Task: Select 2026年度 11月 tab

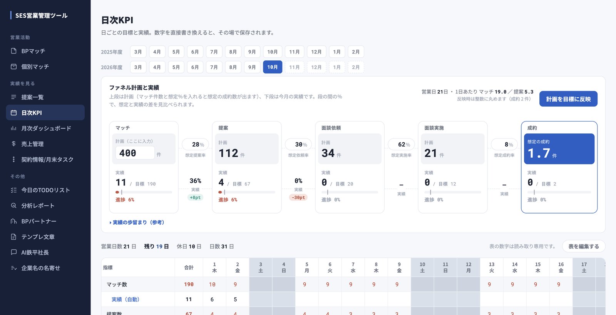Action: click(295, 67)
